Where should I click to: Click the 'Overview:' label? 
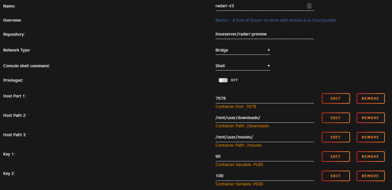[13, 20]
